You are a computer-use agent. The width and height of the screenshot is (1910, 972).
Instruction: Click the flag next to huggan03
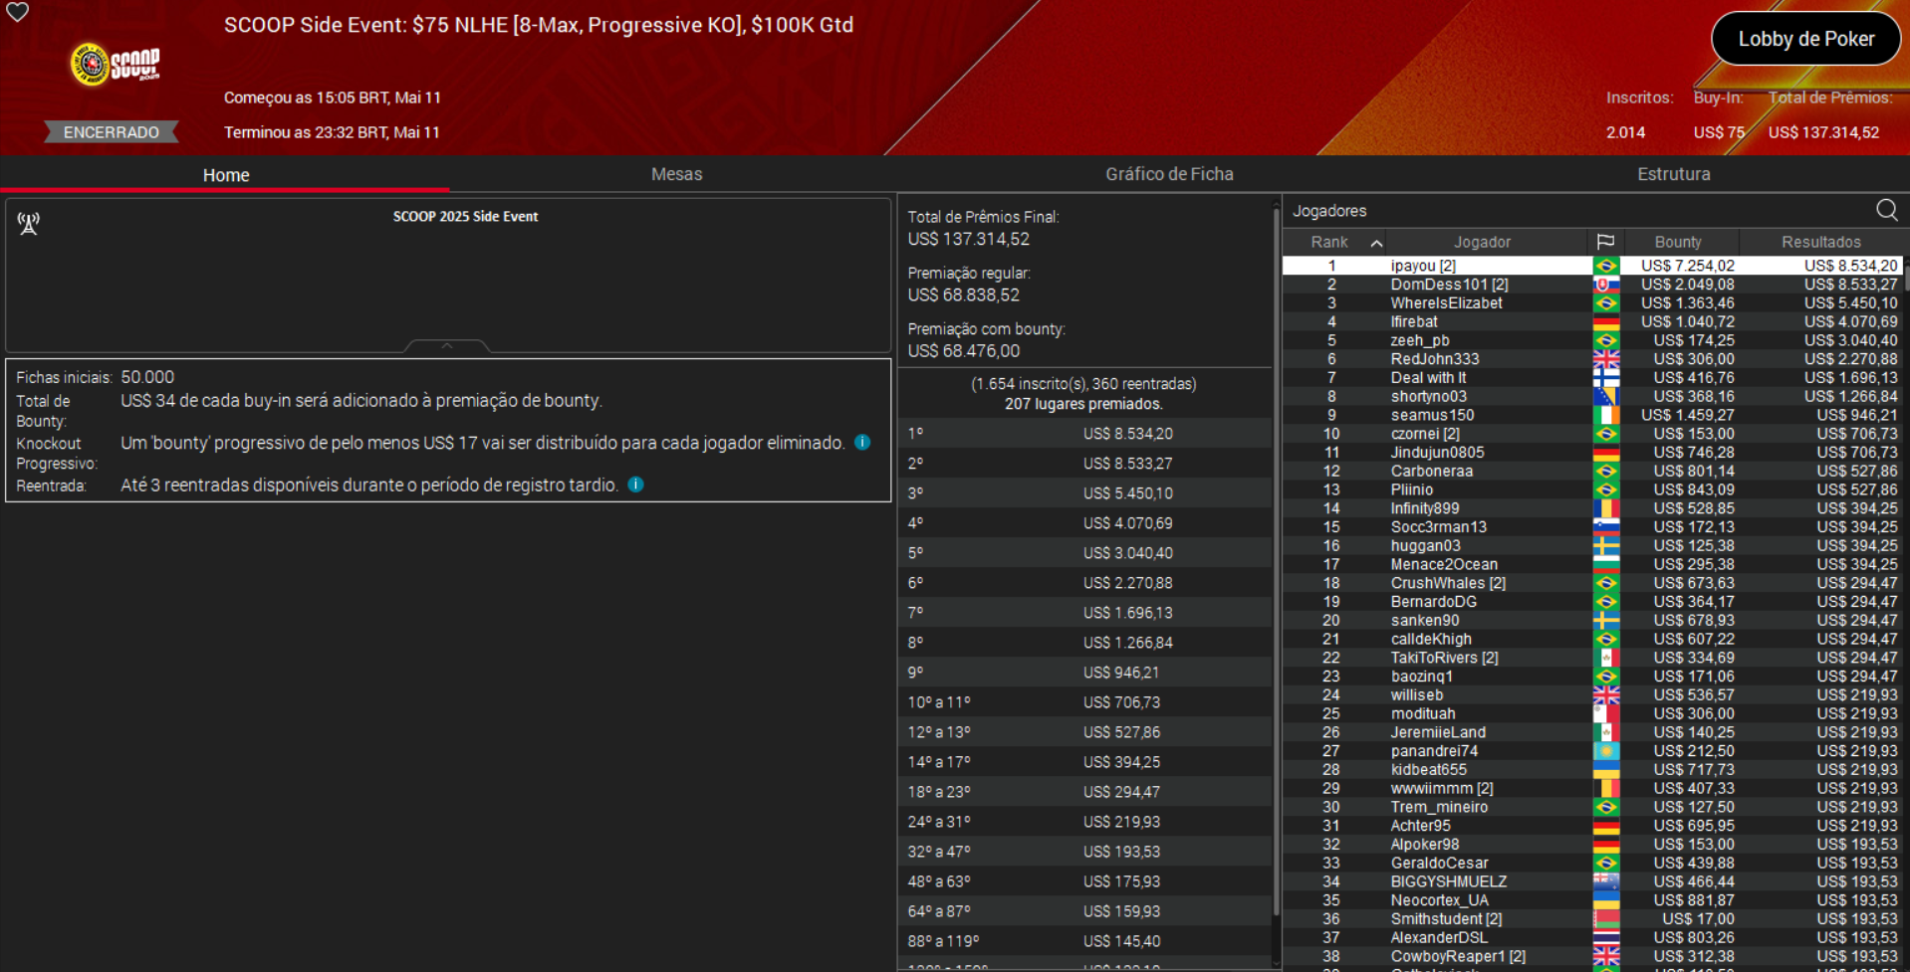click(x=1605, y=546)
